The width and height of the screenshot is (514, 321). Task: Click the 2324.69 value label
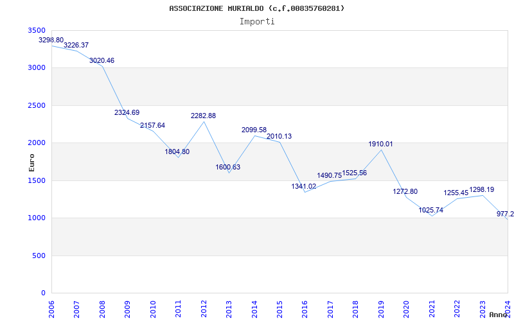pyautogui.click(x=127, y=113)
